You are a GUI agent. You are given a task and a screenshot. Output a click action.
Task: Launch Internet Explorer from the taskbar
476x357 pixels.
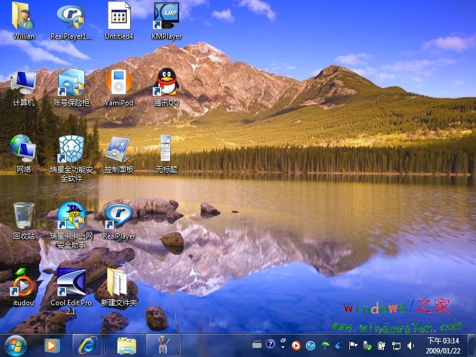click(87, 345)
